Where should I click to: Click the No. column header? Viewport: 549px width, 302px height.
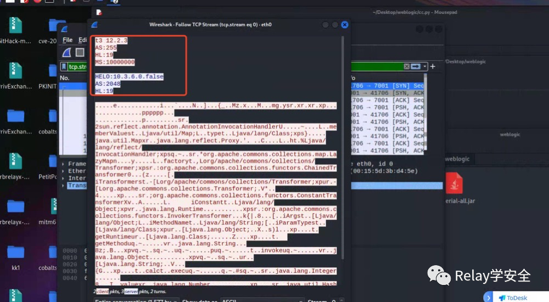64,78
